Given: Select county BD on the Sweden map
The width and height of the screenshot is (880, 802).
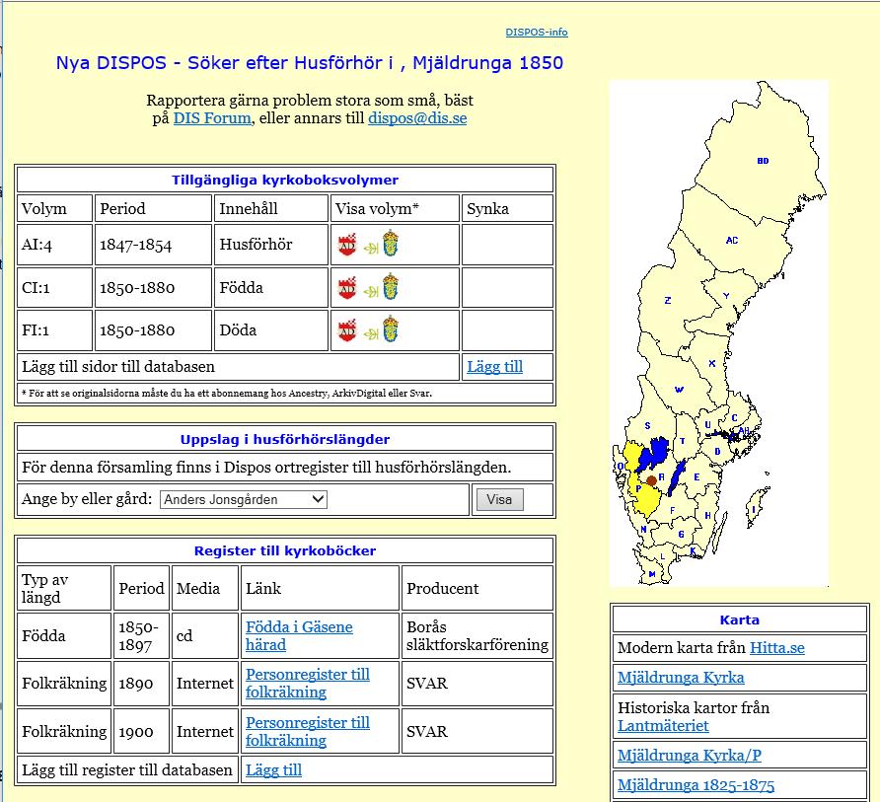Looking at the screenshot, I should (763, 161).
